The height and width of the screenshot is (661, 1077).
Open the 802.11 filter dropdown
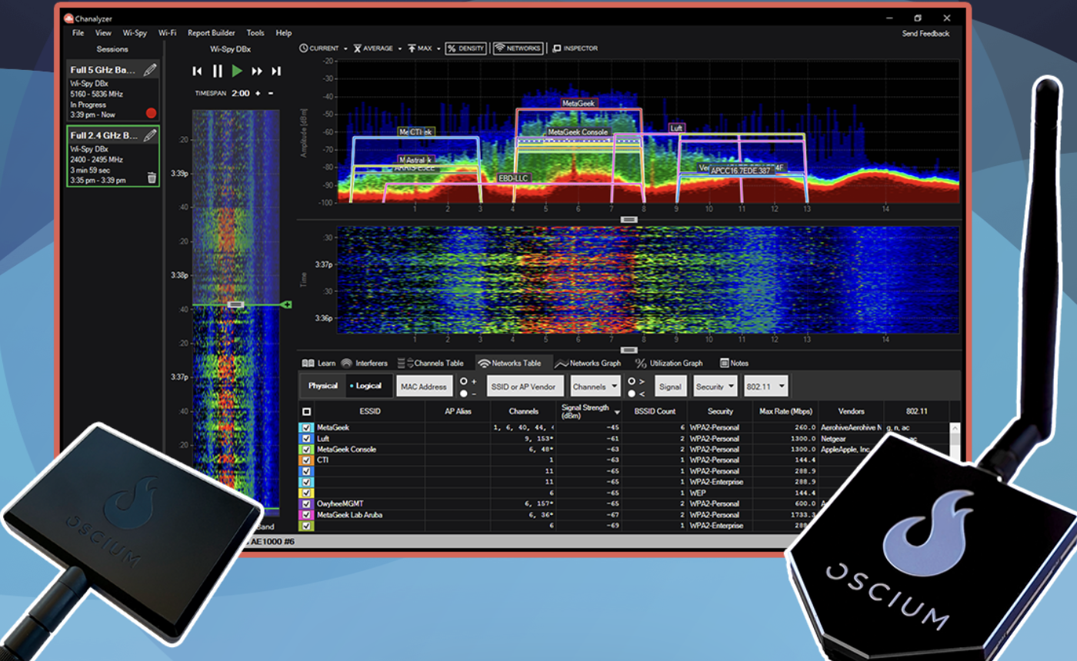point(765,387)
